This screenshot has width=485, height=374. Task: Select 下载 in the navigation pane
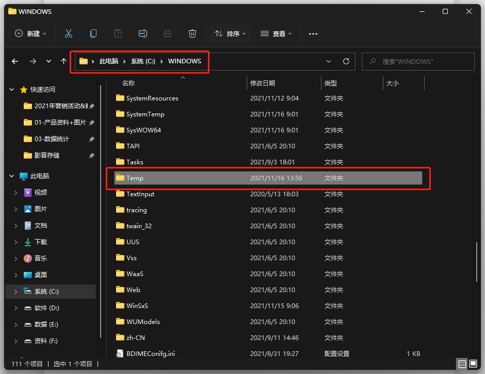tap(40, 242)
